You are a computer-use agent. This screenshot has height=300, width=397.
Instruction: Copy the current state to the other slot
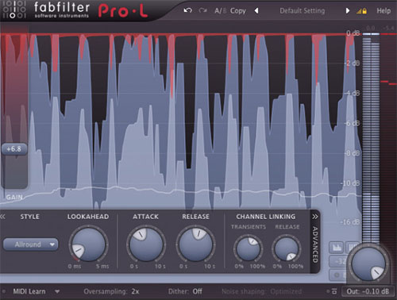237,11
